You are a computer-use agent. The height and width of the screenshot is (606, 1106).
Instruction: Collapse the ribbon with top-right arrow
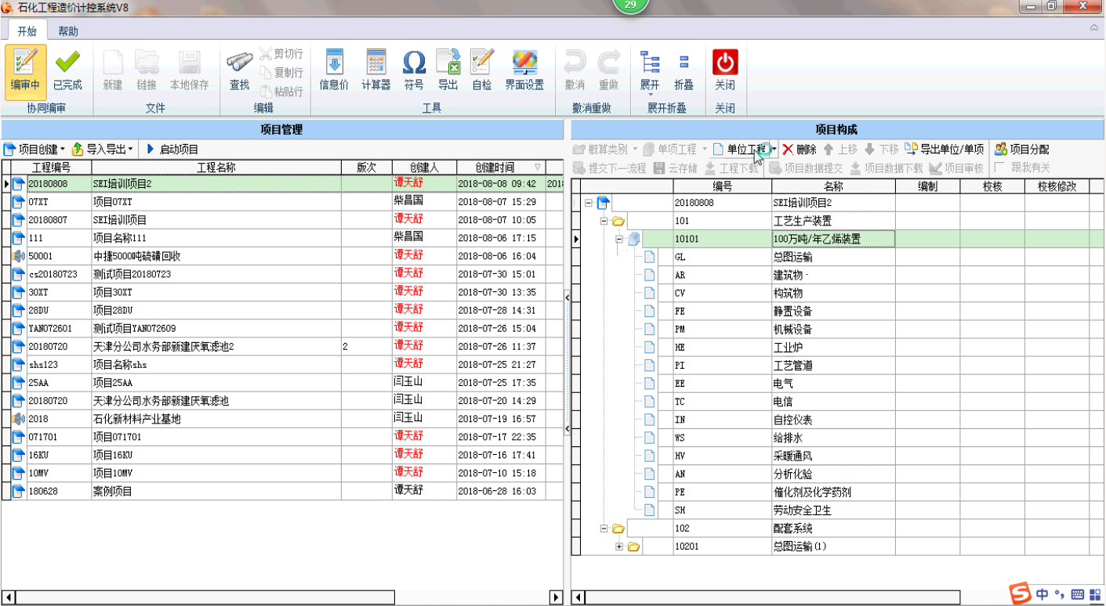coord(1094,28)
